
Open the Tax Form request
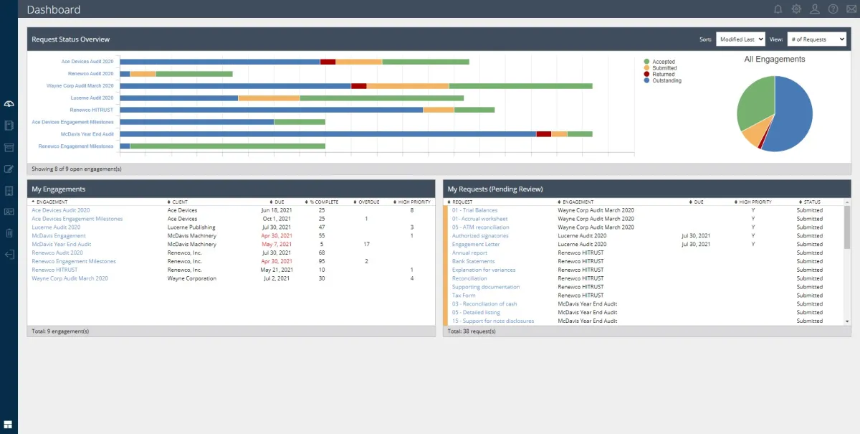click(x=464, y=296)
